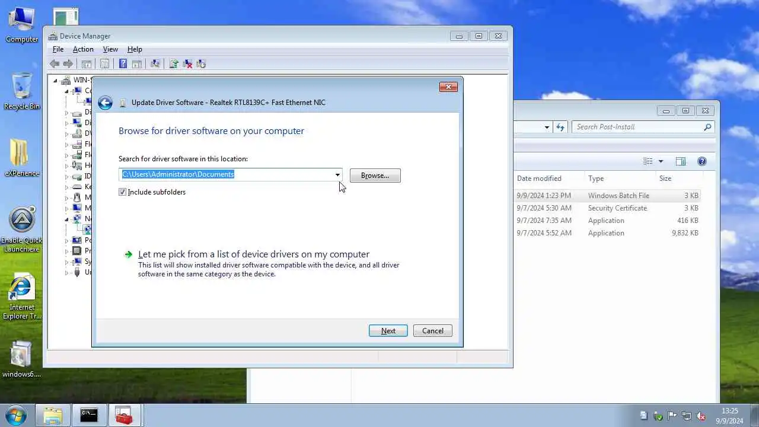The width and height of the screenshot is (759, 427).
Task: Click the muted volume tray icon
Action: pyautogui.click(x=700, y=416)
